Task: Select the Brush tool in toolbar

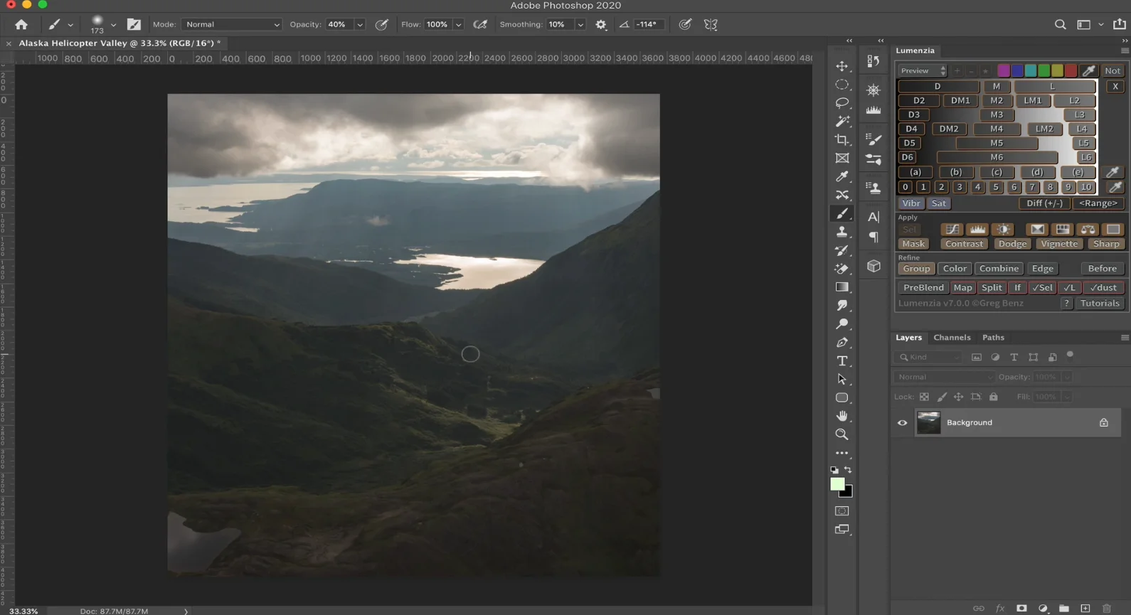Action: coord(842,213)
